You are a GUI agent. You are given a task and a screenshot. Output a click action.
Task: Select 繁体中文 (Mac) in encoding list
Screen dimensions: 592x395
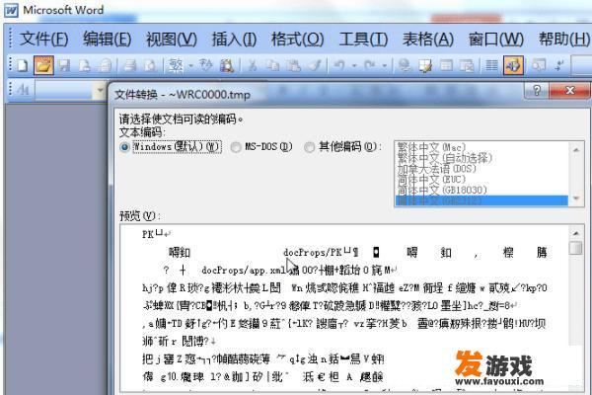[481, 147]
